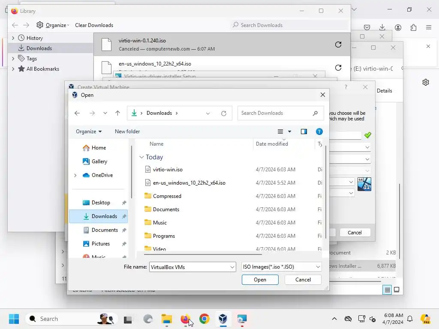Expand the OneDrive tree node
Screen dimensions: 439x329
(75, 175)
